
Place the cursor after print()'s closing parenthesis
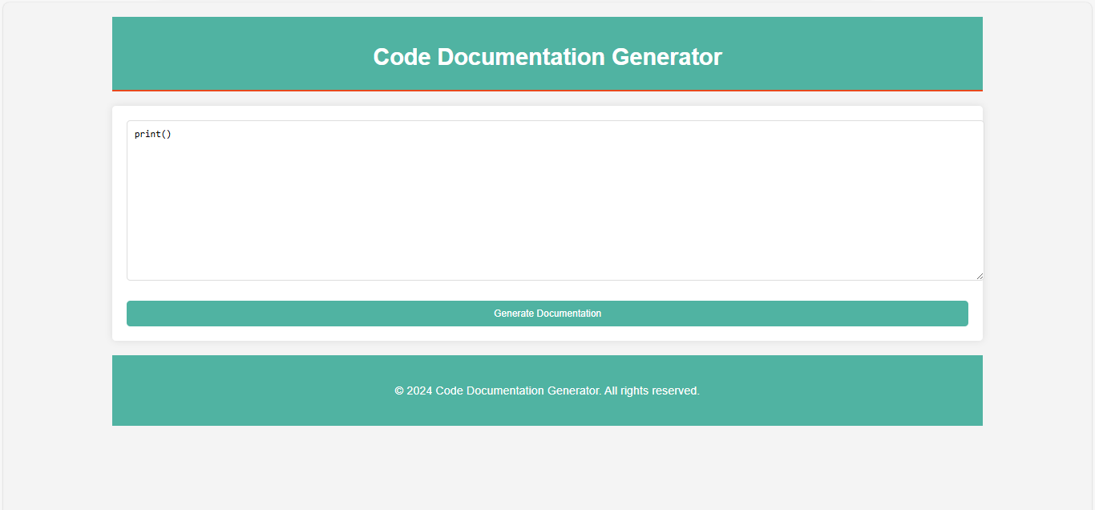click(x=172, y=134)
